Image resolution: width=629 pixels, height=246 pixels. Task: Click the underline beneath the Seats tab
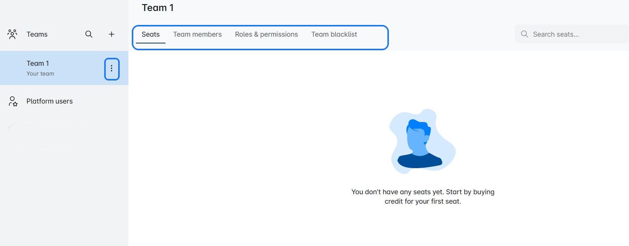tap(150, 43)
